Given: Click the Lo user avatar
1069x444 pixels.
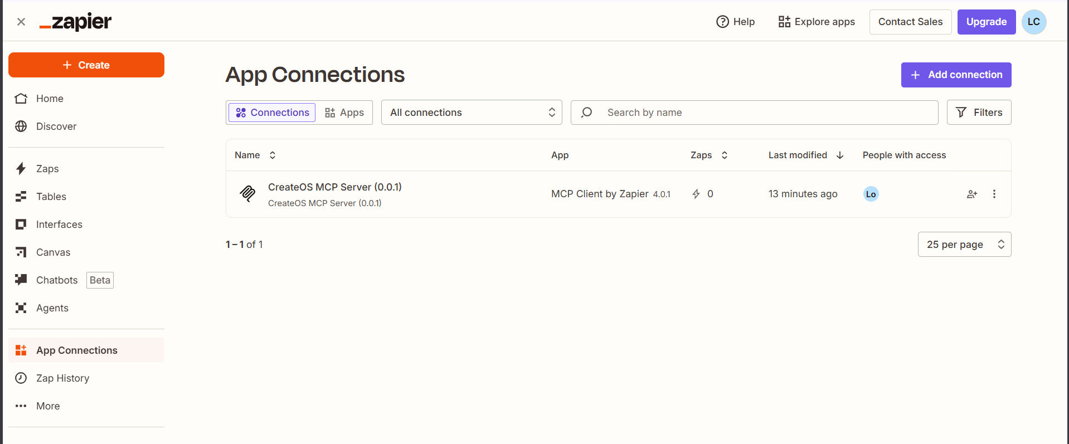Looking at the screenshot, I should pyautogui.click(x=871, y=194).
